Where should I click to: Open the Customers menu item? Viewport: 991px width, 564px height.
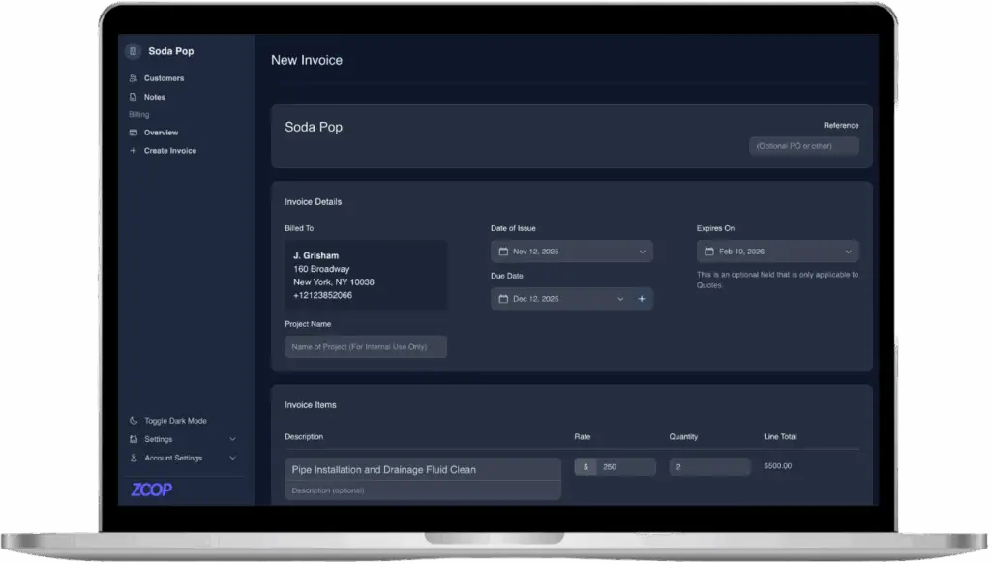164,78
